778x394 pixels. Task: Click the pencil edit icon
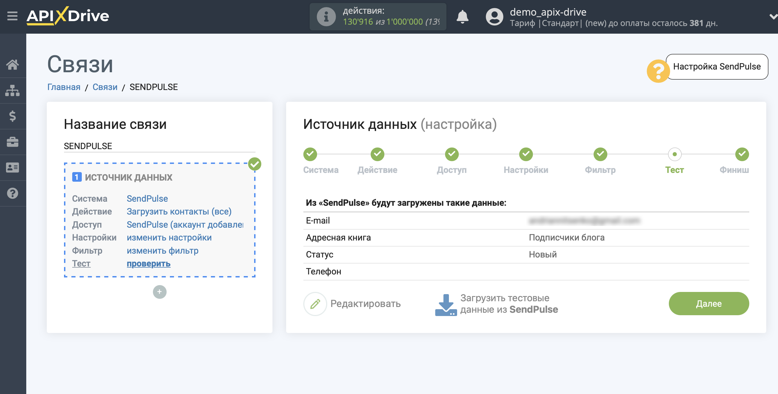[x=315, y=304]
